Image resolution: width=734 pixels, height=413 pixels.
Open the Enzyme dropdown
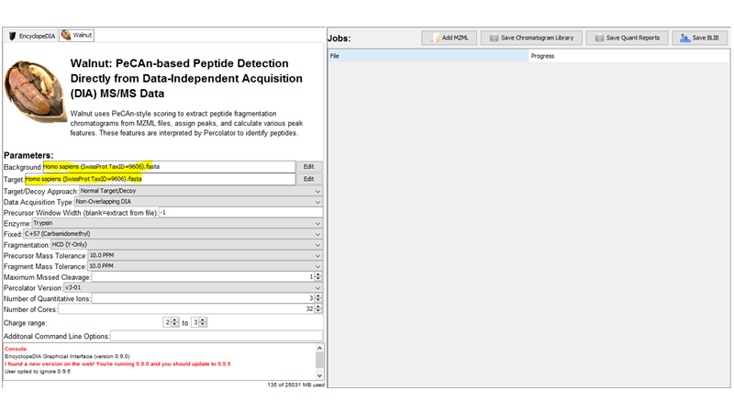177,223
